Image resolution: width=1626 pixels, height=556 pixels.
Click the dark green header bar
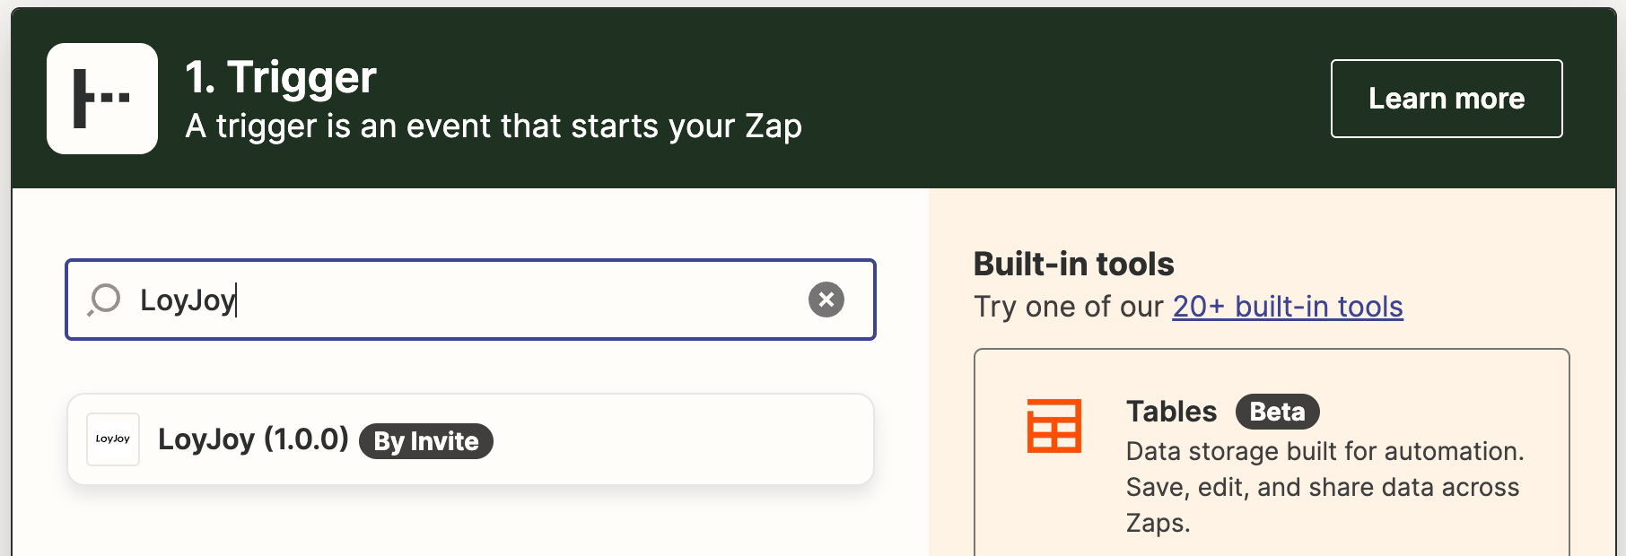[1032, 99]
